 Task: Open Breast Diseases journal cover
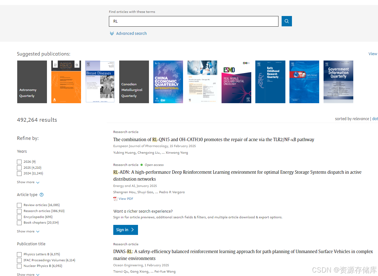click(100, 82)
